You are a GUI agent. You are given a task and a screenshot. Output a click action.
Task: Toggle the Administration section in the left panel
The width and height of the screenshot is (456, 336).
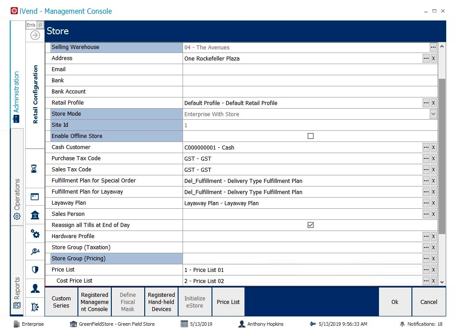(x=16, y=94)
